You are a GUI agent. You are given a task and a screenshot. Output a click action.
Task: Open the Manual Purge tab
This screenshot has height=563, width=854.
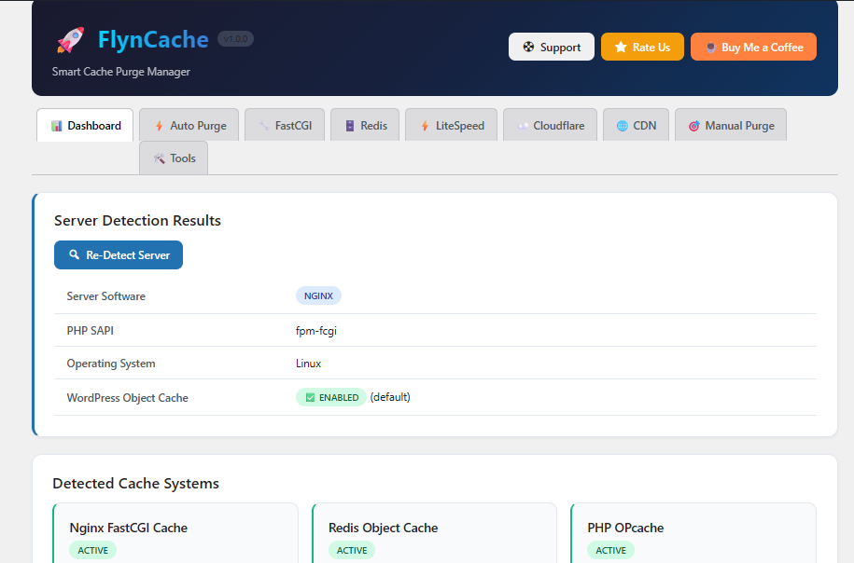pos(731,125)
